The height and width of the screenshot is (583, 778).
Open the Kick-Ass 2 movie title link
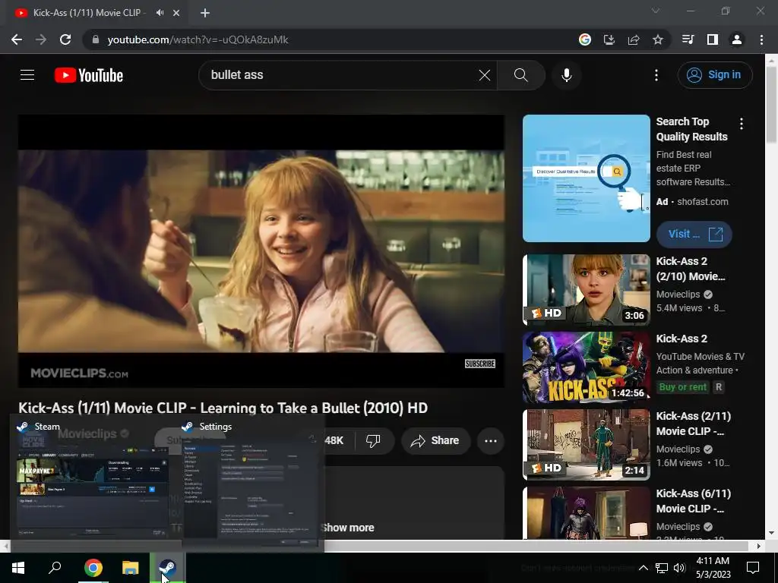click(x=682, y=339)
